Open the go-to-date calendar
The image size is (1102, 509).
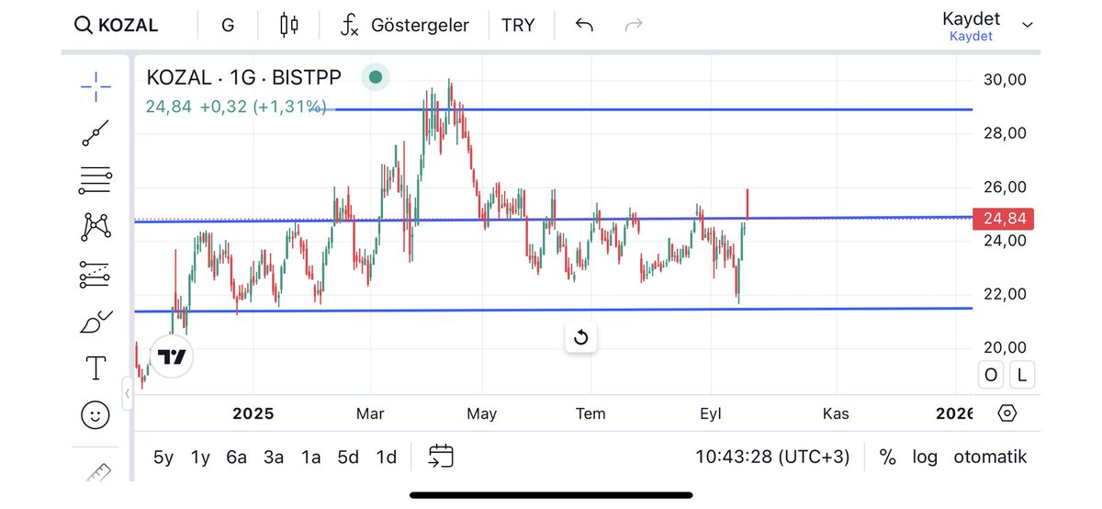pyautogui.click(x=441, y=456)
